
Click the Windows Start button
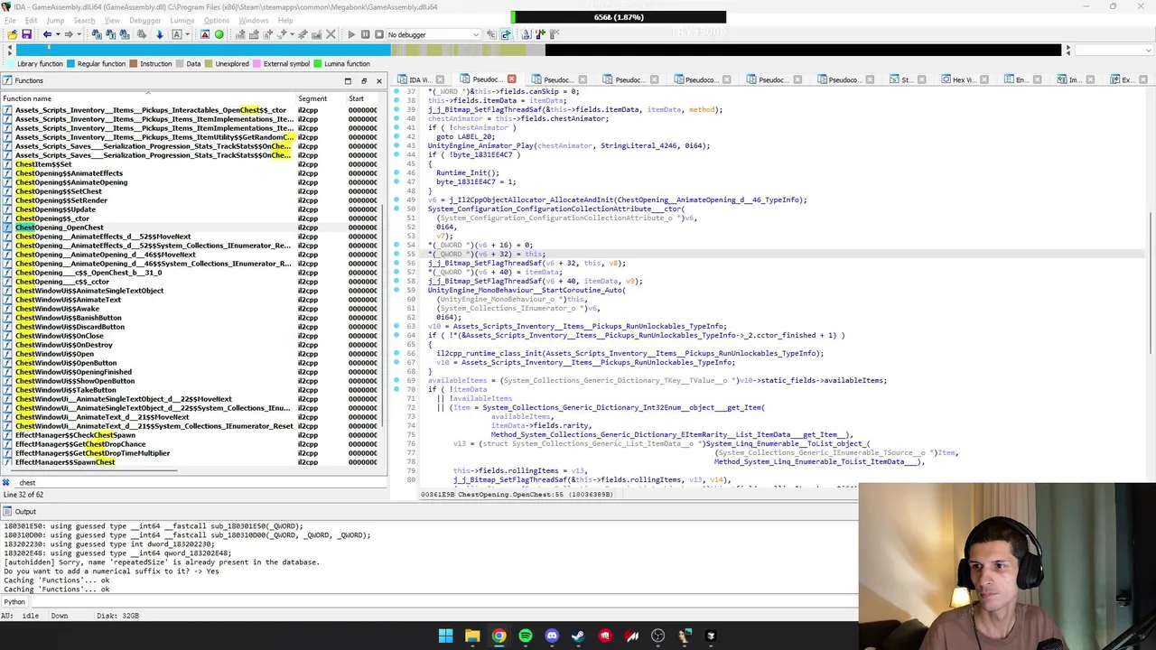[445, 636]
